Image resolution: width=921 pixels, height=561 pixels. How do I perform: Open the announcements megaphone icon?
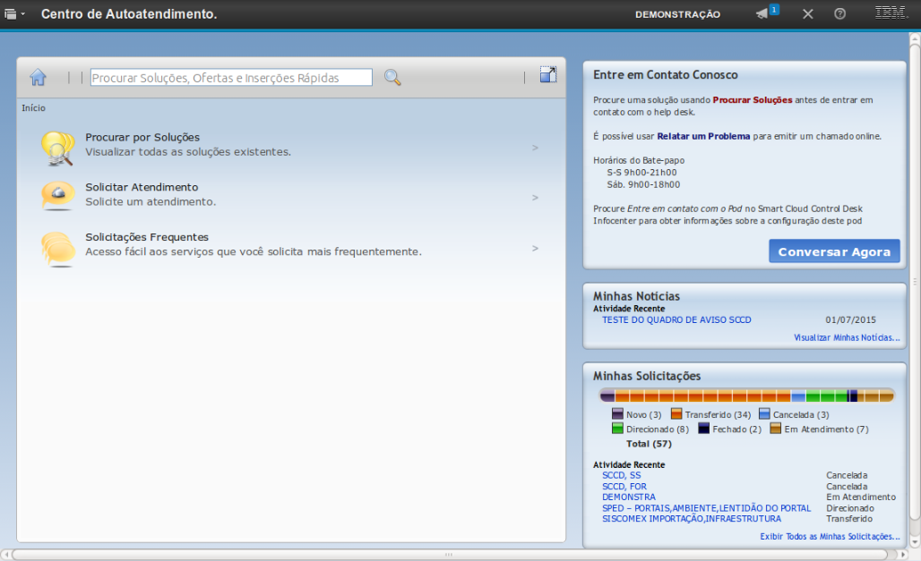tap(762, 14)
